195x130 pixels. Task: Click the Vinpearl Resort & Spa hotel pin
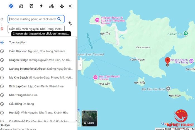point(97,20)
